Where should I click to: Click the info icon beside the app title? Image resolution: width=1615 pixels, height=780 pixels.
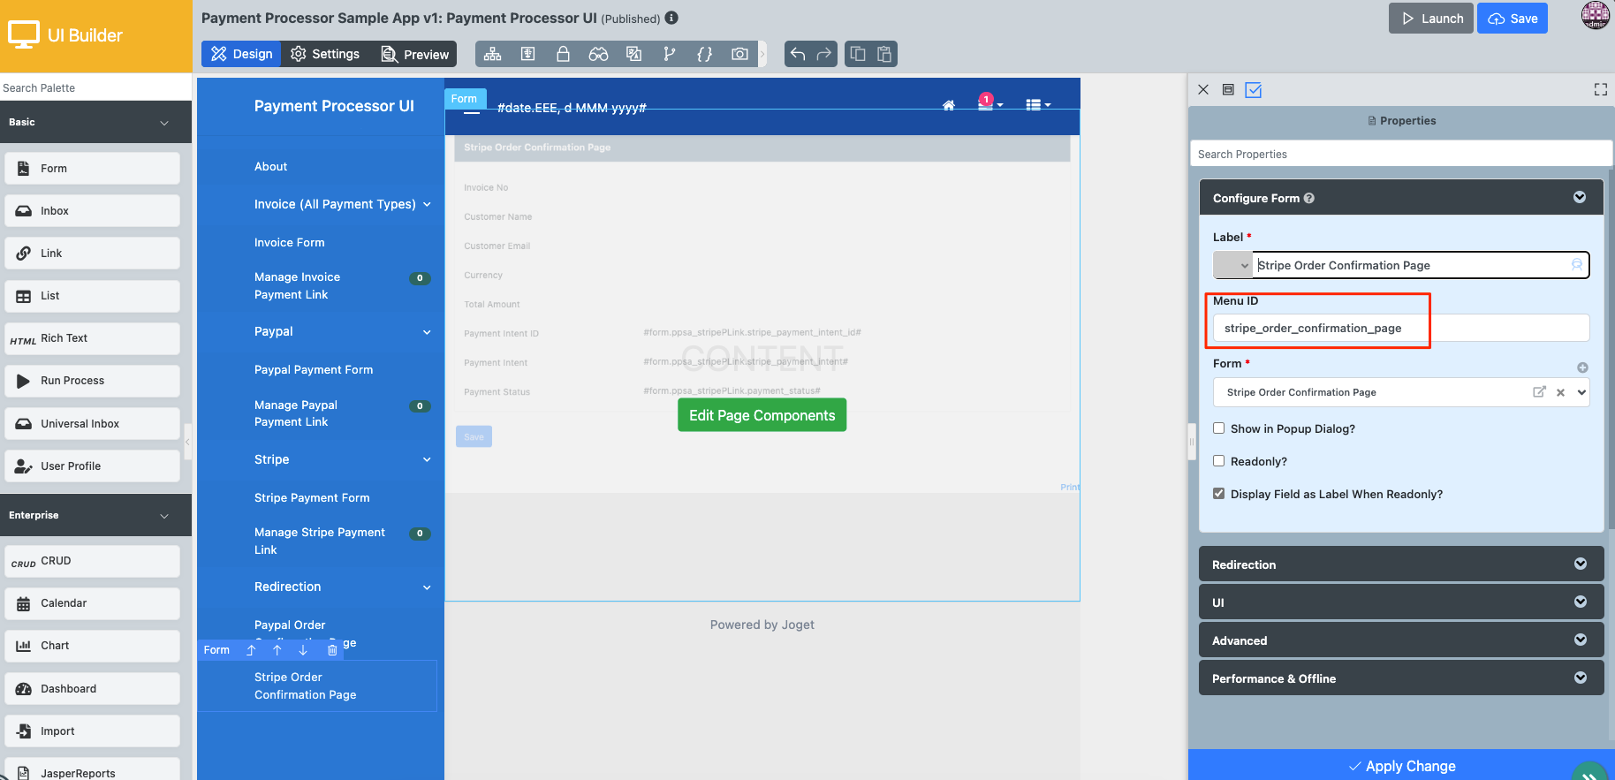point(671,18)
